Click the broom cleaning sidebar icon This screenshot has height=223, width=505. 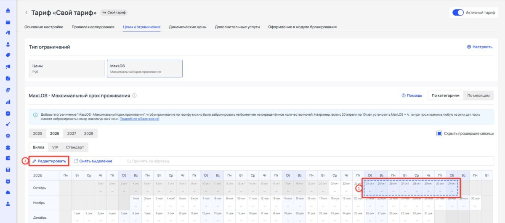pos(8,125)
